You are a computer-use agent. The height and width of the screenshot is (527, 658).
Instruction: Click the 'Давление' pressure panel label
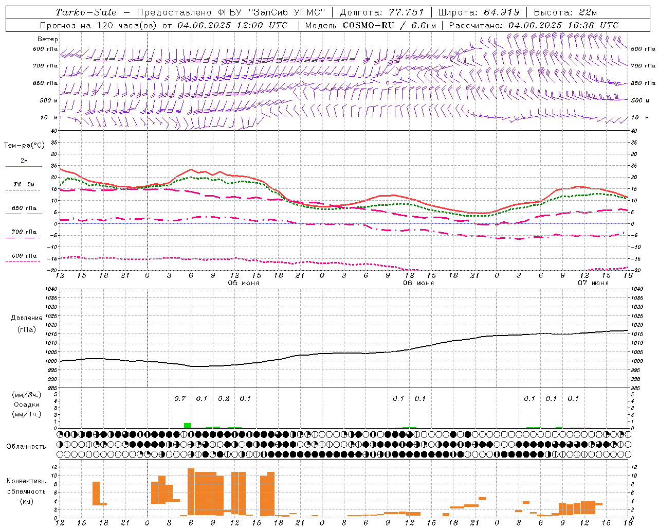coord(26,318)
